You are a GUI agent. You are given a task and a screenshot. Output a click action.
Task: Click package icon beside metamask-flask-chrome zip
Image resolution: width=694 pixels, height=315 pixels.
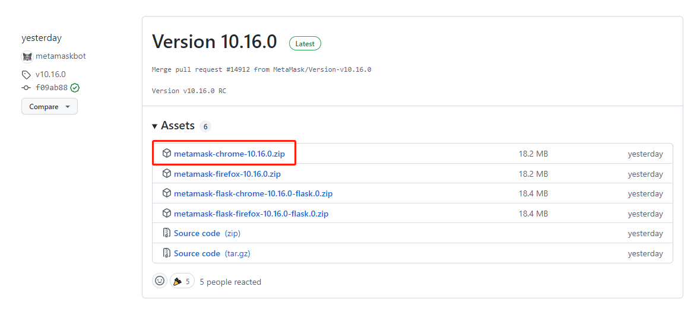pyautogui.click(x=166, y=193)
